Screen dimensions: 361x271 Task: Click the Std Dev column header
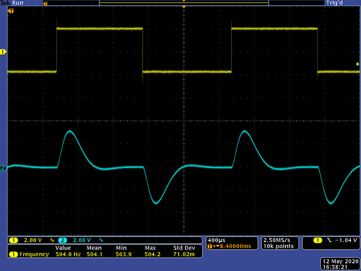[184, 248]
